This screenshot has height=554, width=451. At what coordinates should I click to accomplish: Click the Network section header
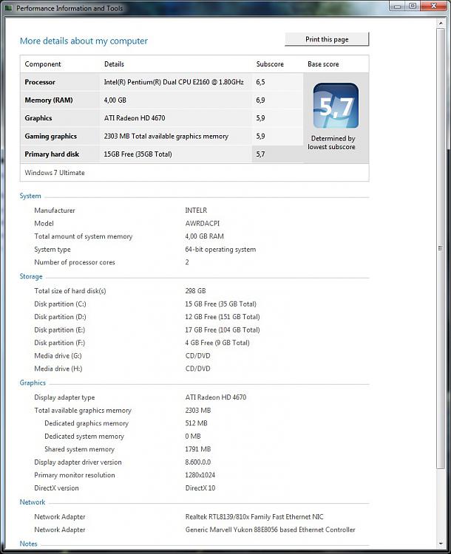33,502
